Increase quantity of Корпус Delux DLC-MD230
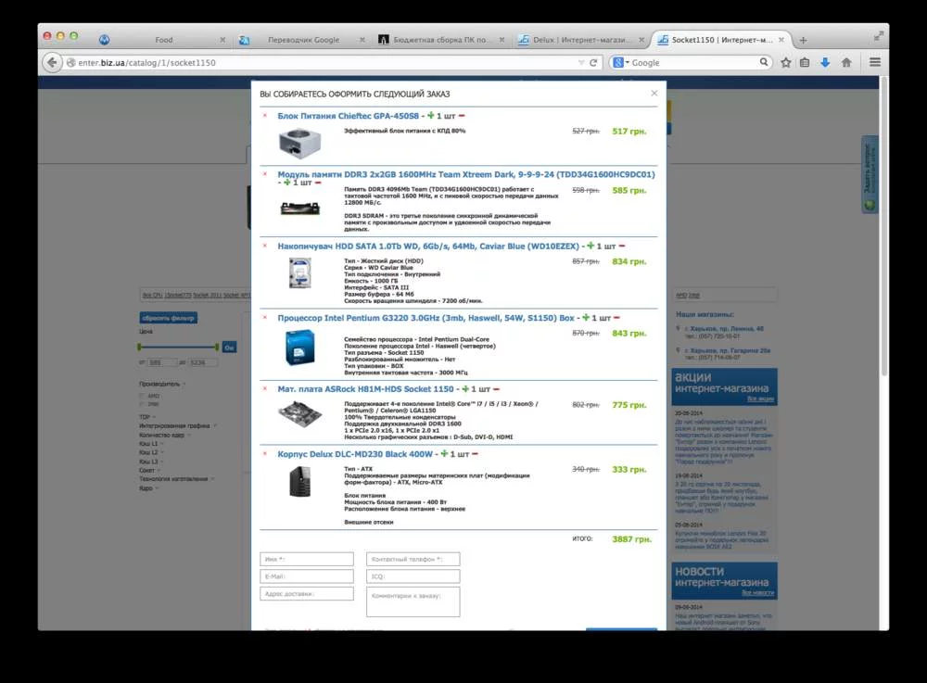The height and width of the screenshot is (683, 927). pyautogui.click(x=444, y=454)
